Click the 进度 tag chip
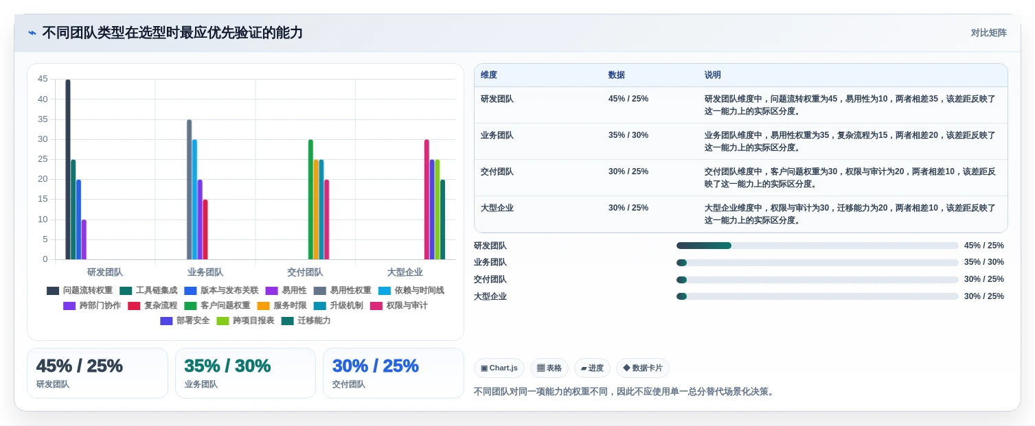This screenshot has height=426, width=1035. coord(592,368)
